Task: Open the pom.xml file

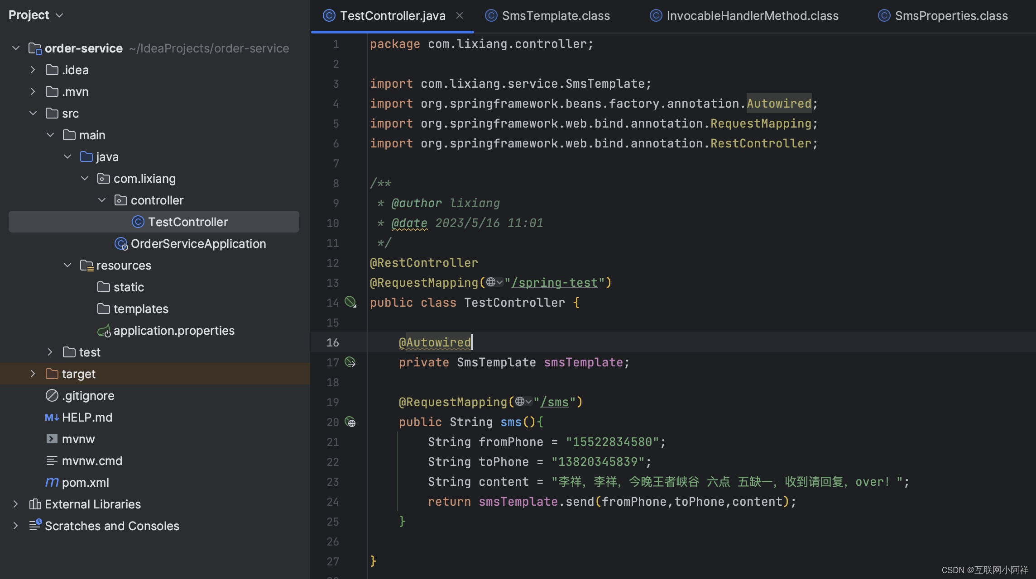Action: (85, 482)
